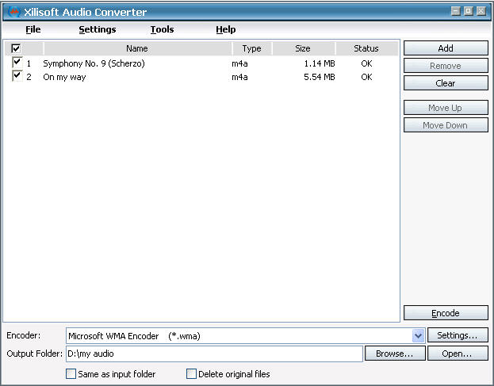Uncheck the Symphony No. 9 (Scherzo) checkbox
Image resolution: width=494 pixels, height=386 pixels.
[x=17, y=62]
